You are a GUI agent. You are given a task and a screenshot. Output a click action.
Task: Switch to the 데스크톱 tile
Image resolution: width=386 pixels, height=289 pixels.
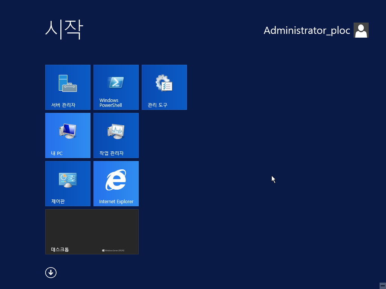(x=92, y=232)
